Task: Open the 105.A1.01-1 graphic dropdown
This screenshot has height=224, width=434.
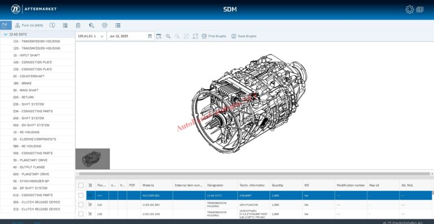Action: point(91,36)
